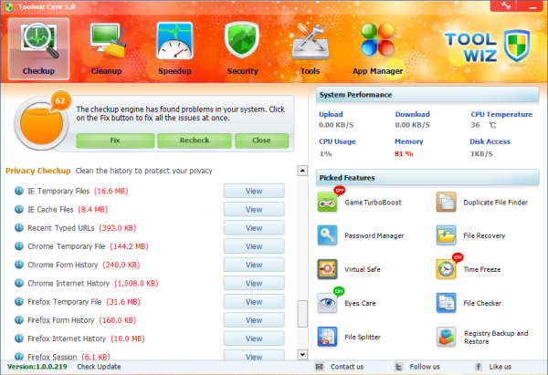Switch to App Manager tab
This screenshot has width=548, height=375.
coord(378,49)
